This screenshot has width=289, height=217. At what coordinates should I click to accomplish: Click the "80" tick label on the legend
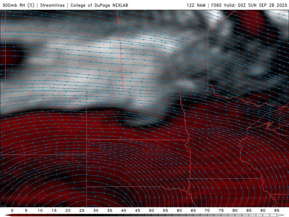click(235, 210)
